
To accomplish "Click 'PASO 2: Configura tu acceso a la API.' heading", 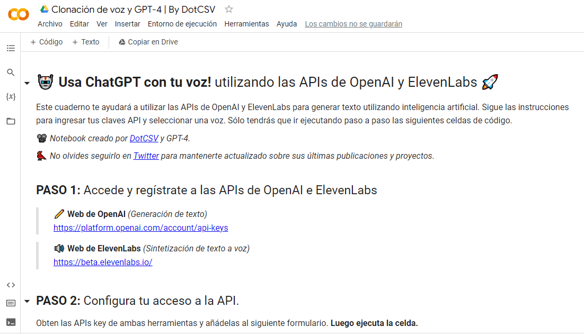I will click(137, 301).
